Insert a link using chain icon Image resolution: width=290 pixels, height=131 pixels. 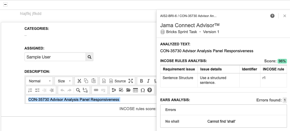[96, 90]
